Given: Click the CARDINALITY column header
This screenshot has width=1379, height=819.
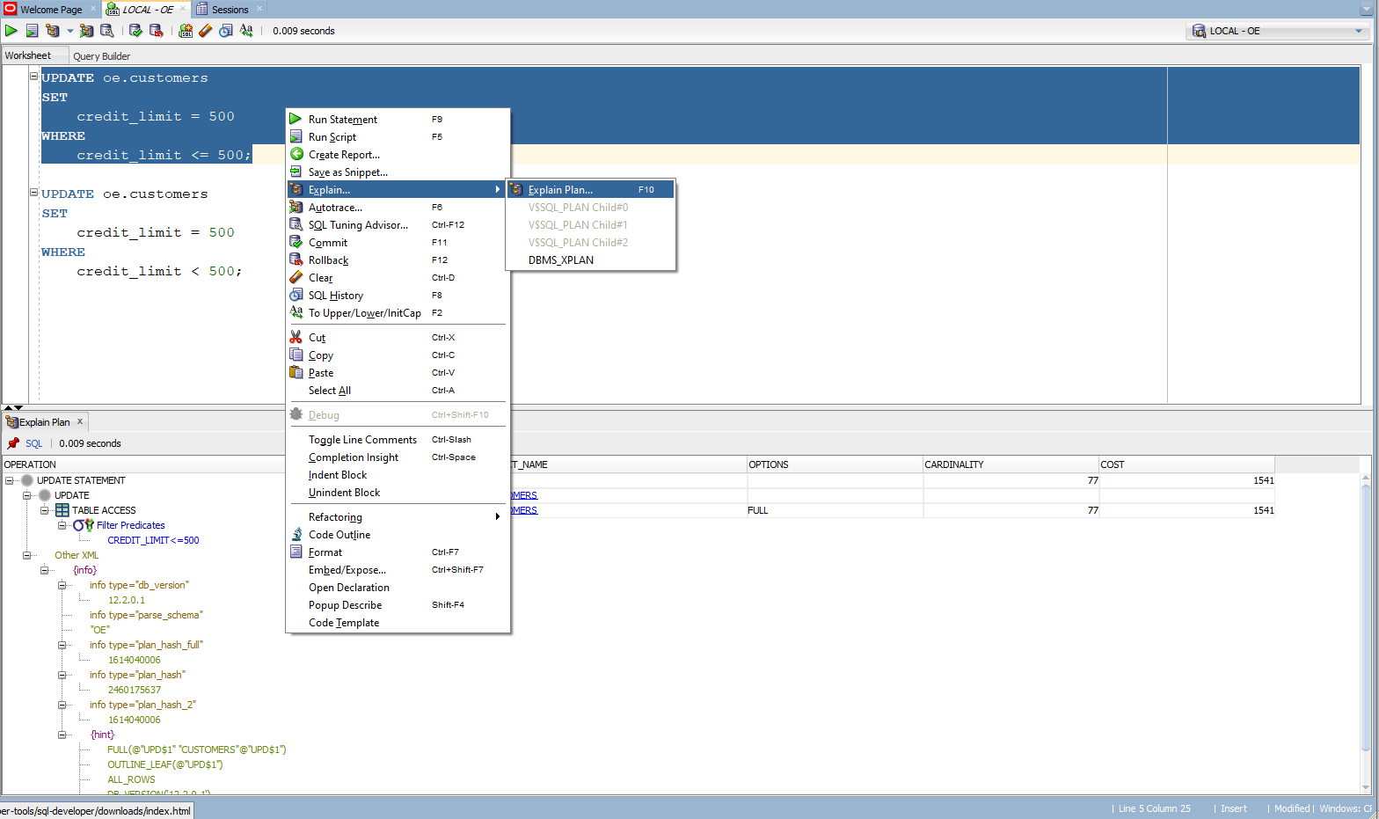Looking at the screenshot, I should coord(1011,464).
